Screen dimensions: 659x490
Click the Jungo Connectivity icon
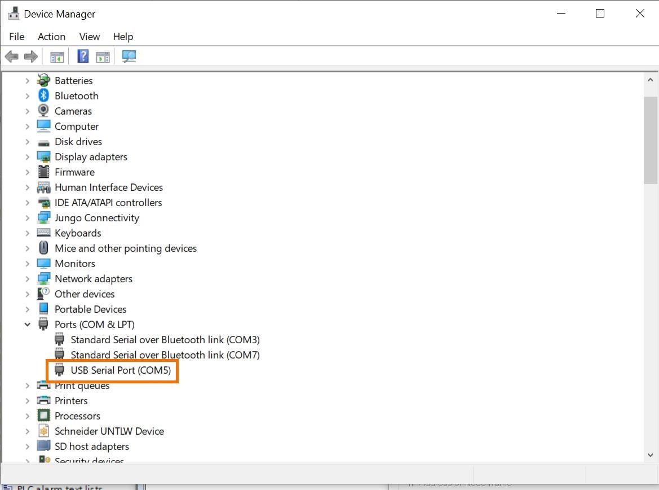[43, 217]
